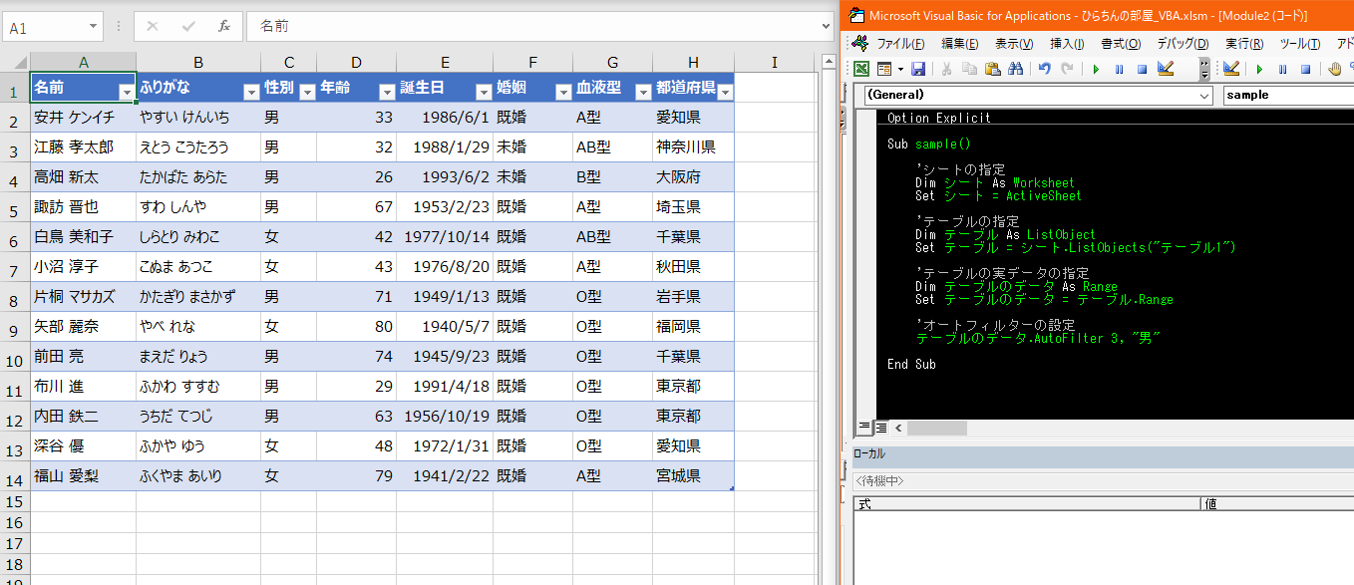Click the Break pause icon in Standard toolbar
The width and height of the screenshot is (1354, 585).
(x=1119, y=69)
